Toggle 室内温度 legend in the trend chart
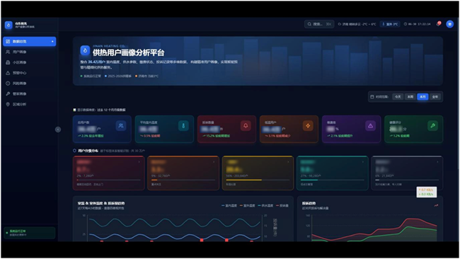 229,206
